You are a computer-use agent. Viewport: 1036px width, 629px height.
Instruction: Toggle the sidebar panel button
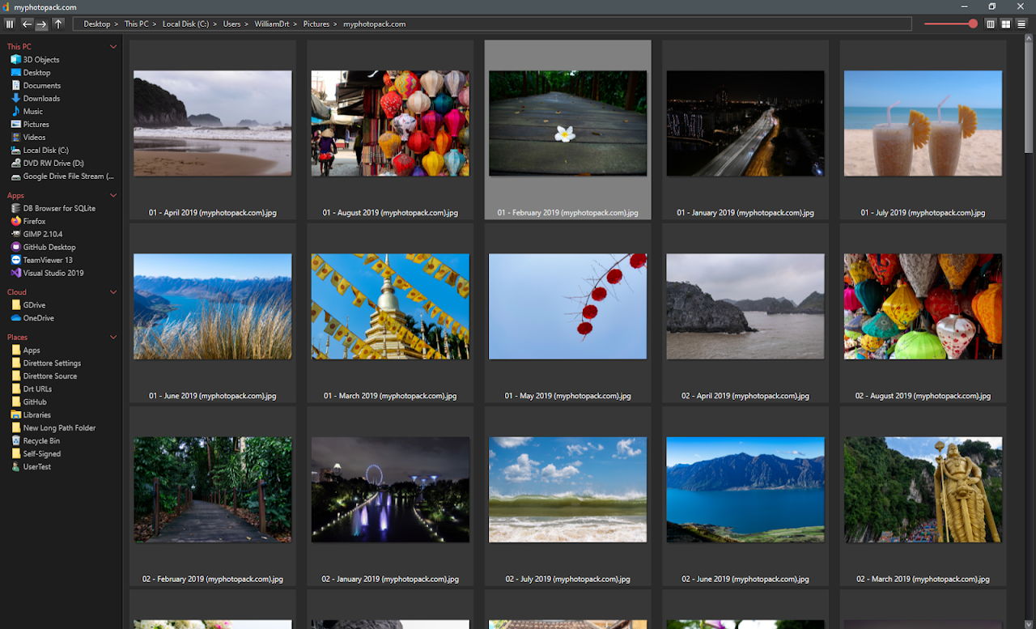coord(10,24)
